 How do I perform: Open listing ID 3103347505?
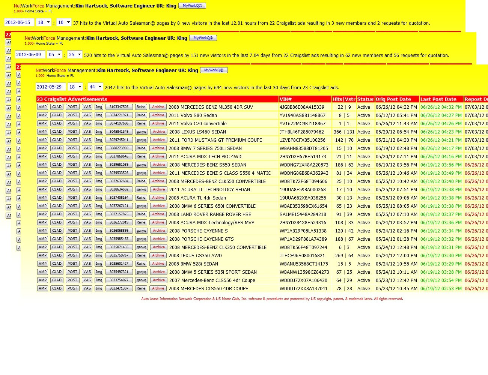coord(119,107)
